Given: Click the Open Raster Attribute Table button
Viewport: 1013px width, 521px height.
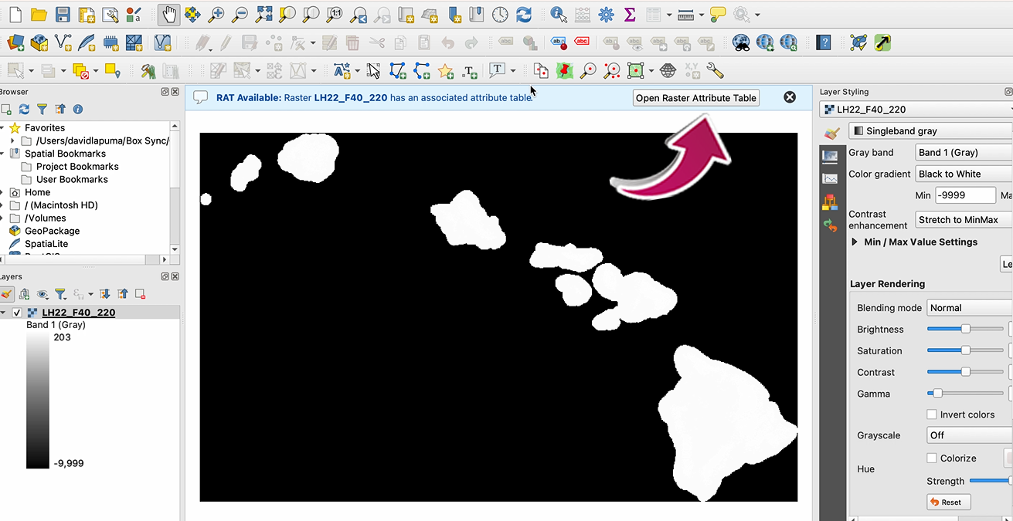Looking at the screenshot, I should [x=695, y=97].
